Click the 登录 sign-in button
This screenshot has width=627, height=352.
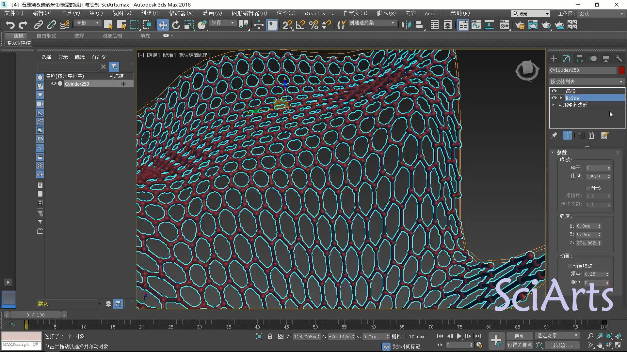pyautogui.click(x=530, y=14)
